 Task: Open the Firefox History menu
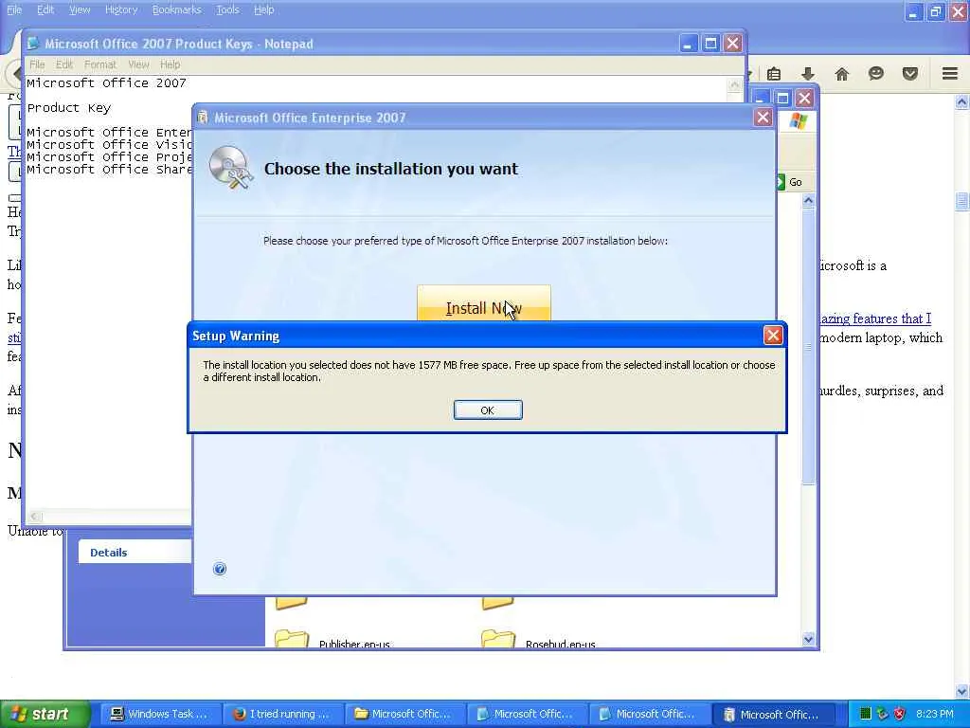pyautogui.click(x=121, y=9)
